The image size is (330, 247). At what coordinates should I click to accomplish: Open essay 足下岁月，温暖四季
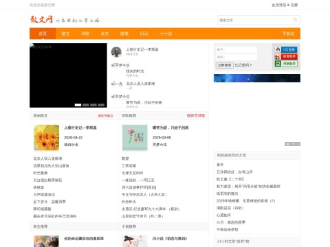coord(49,202)
